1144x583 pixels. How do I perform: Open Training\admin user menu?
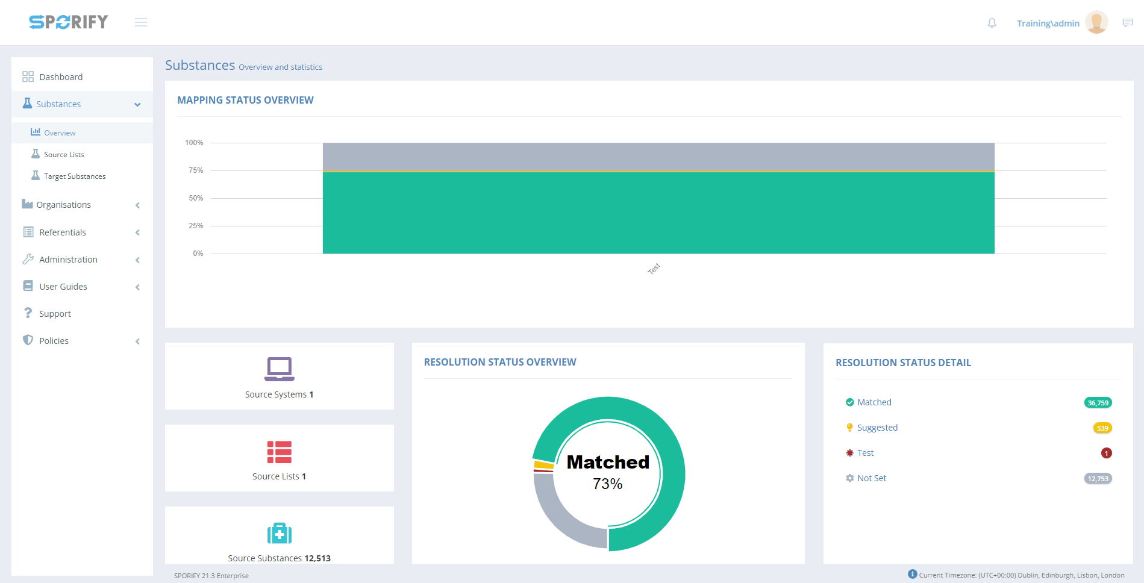(x=1048, y=23)
